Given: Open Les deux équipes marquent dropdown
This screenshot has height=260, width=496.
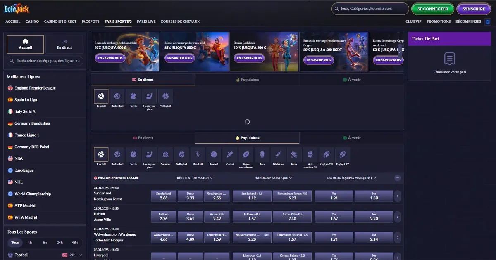Looking at the screenshot, I should click(x=352, y=178).
